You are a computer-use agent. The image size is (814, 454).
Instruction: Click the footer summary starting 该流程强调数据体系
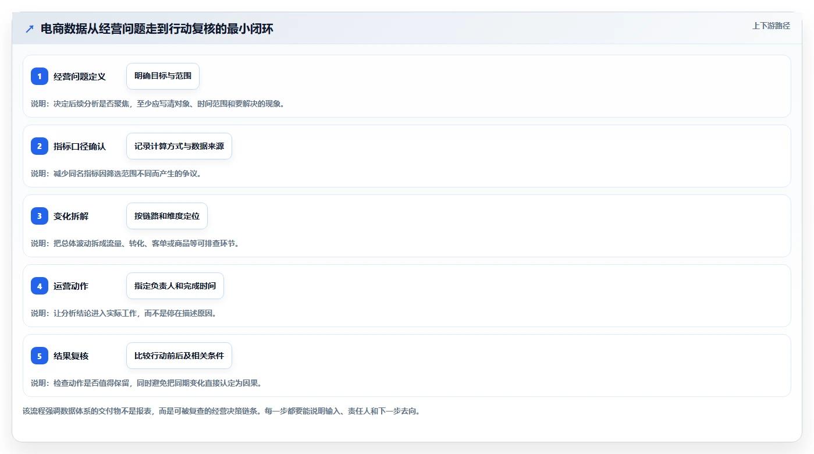pyautogui.click(x=222, y=411)
